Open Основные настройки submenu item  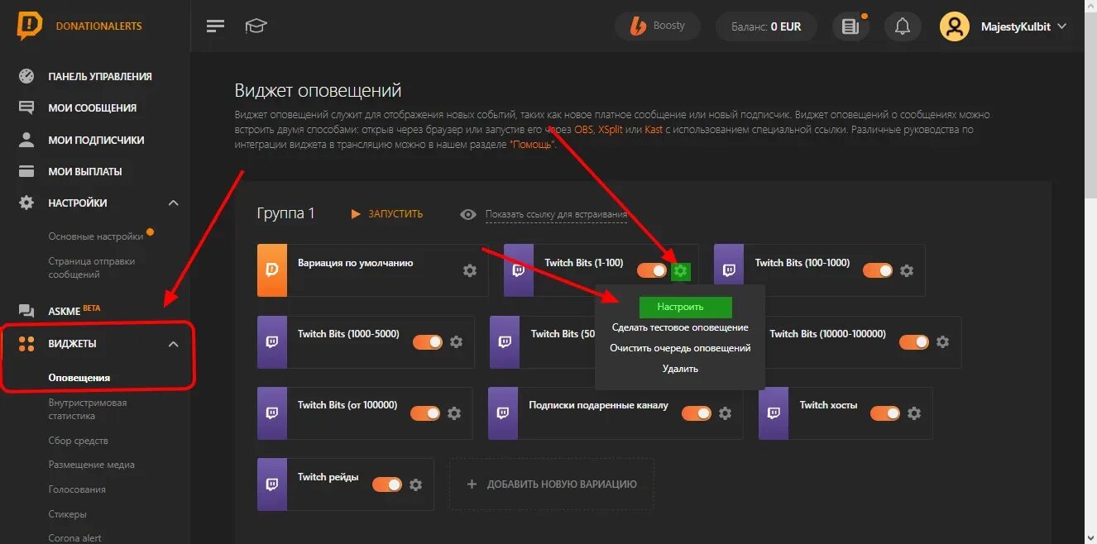click(96, 236)
